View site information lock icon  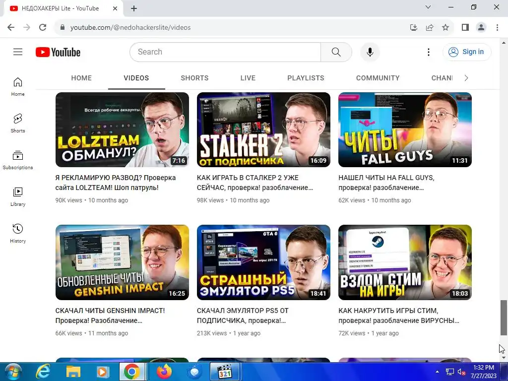click(63, 27)
